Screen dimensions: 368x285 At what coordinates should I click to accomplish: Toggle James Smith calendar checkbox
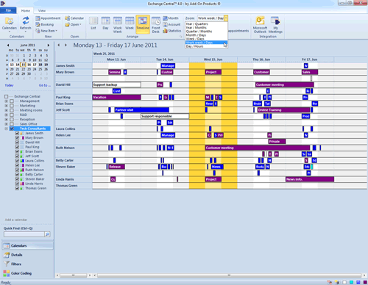[17, 133]
